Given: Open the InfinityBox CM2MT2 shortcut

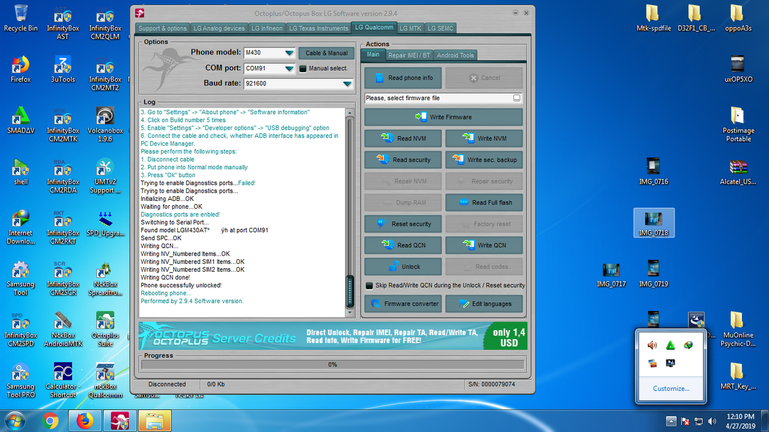Looking at the screenshot, I should (x=105, y=74).
